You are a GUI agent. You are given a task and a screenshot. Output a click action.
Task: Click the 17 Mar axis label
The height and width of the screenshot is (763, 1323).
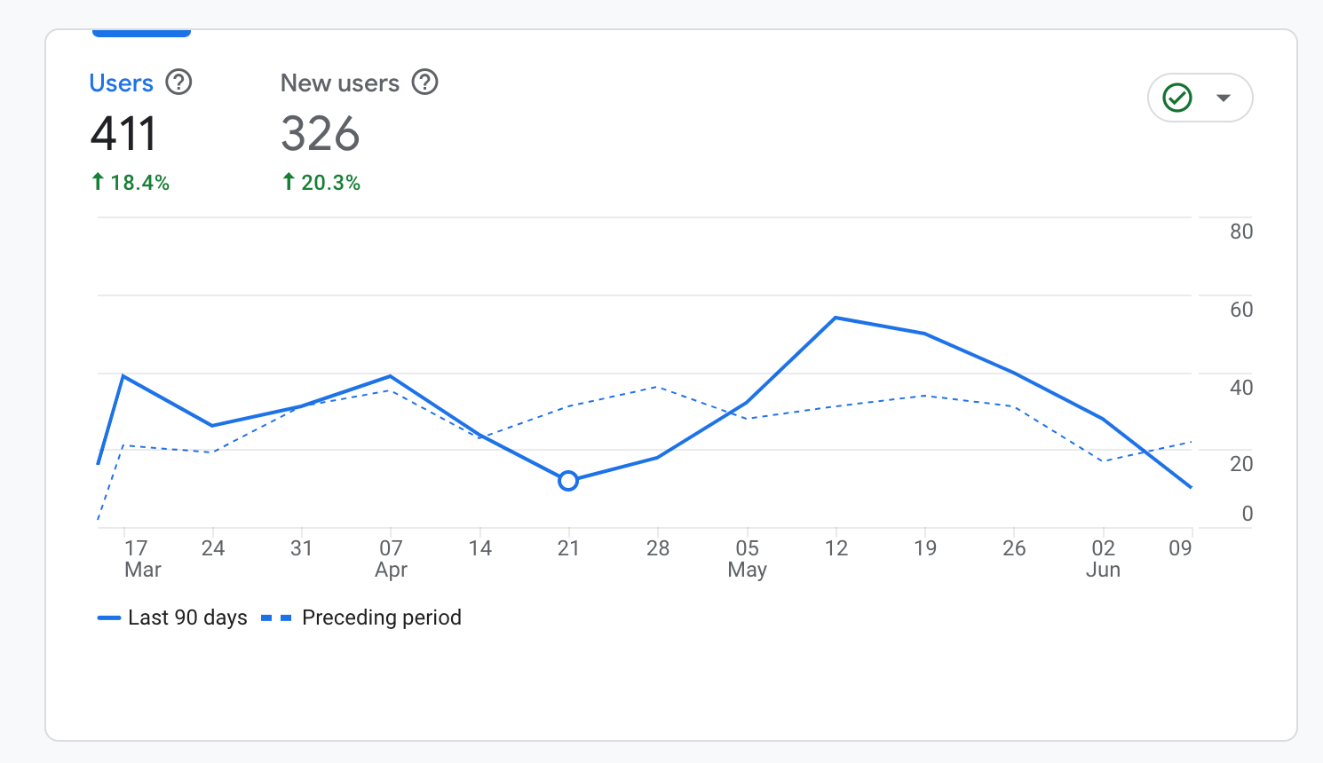pos(142,559)
